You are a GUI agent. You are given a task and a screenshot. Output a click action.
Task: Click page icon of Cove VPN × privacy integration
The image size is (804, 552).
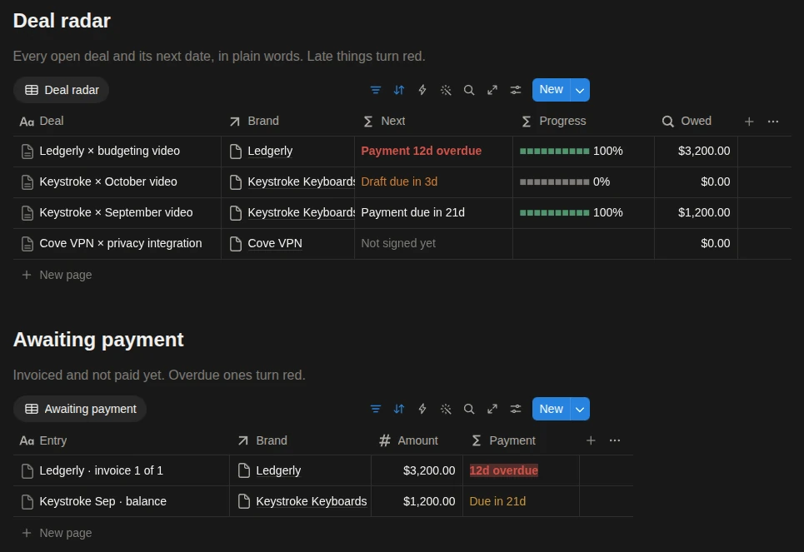tap(27, 243)
